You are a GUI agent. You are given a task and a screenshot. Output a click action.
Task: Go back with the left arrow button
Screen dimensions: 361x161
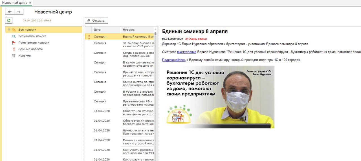tap(10, 12)
